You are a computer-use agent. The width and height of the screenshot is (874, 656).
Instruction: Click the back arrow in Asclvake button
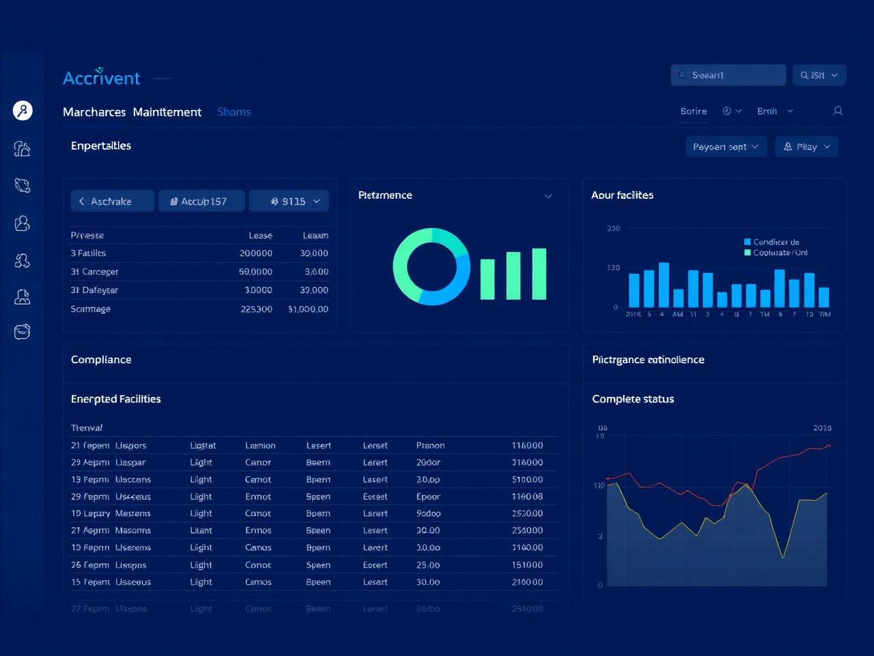click(81, 201)
